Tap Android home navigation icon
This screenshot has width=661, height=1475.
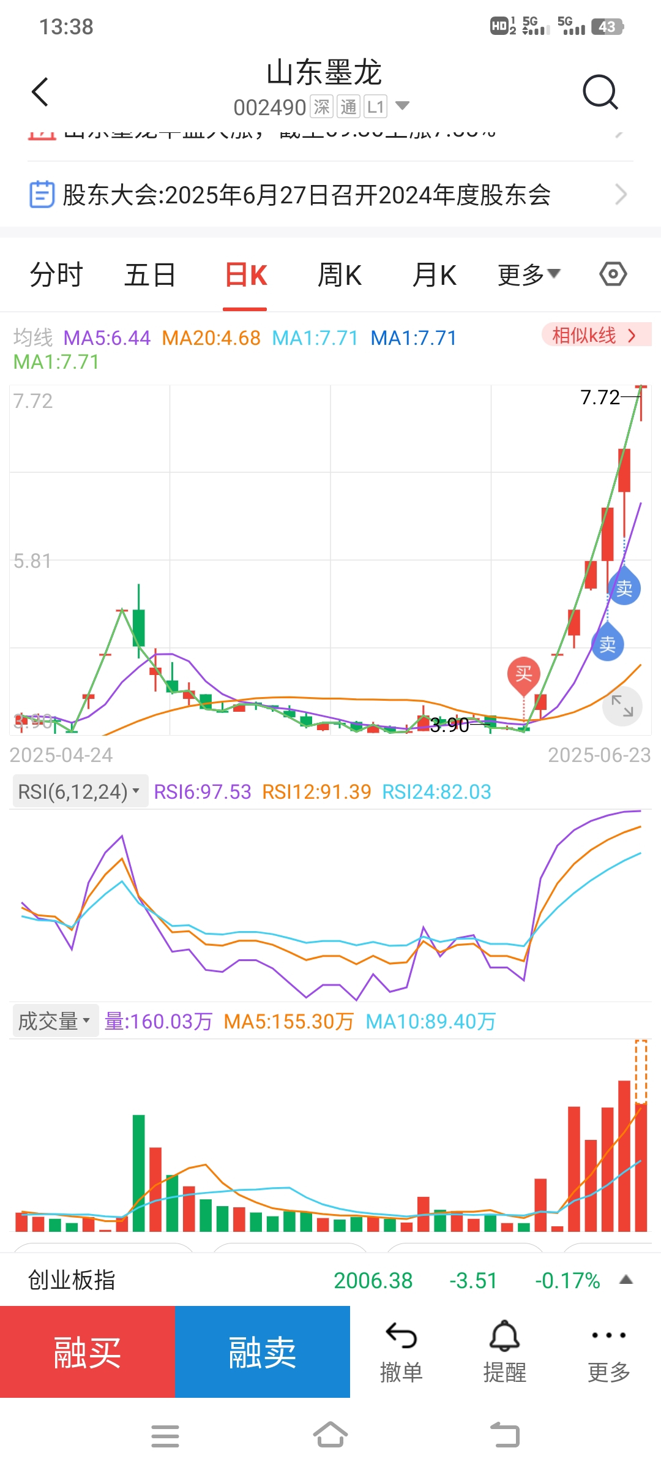[330, 1435]
